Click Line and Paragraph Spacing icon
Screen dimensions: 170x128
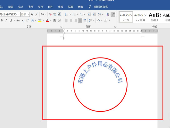(90, 20)
